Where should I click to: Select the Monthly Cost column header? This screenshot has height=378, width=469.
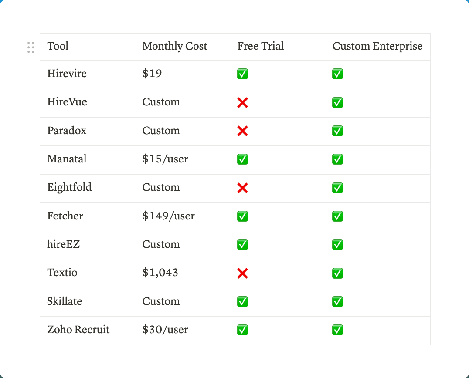[175, 46]
